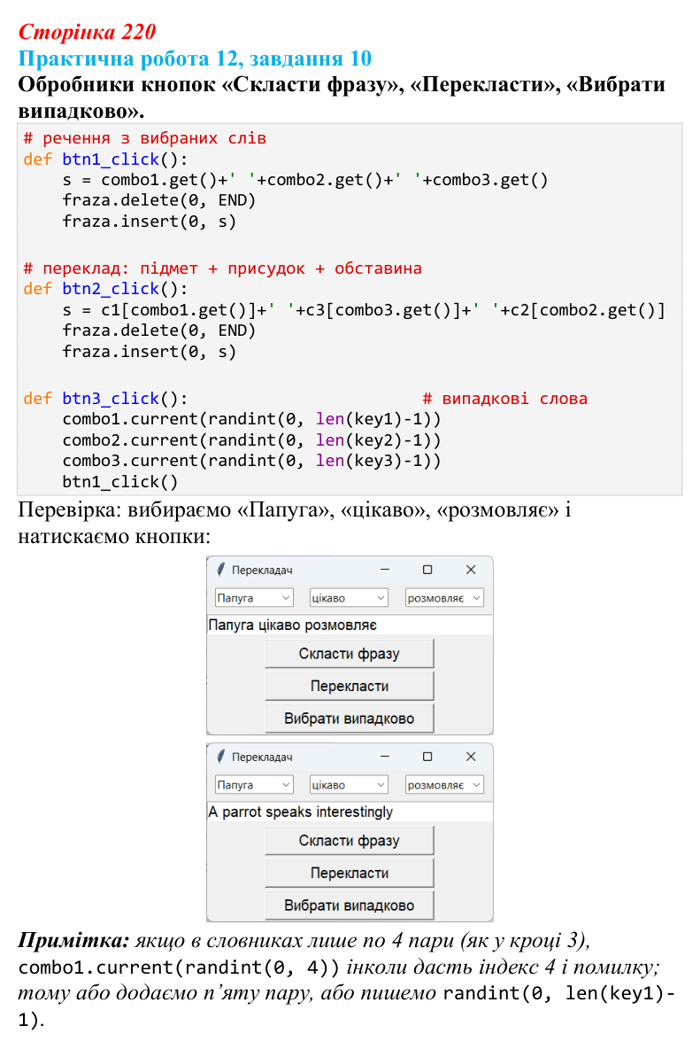The image size is (700, 1049).
Task: Click Вибрати випадково in upper Перекладач window
Action: point(350,719)
